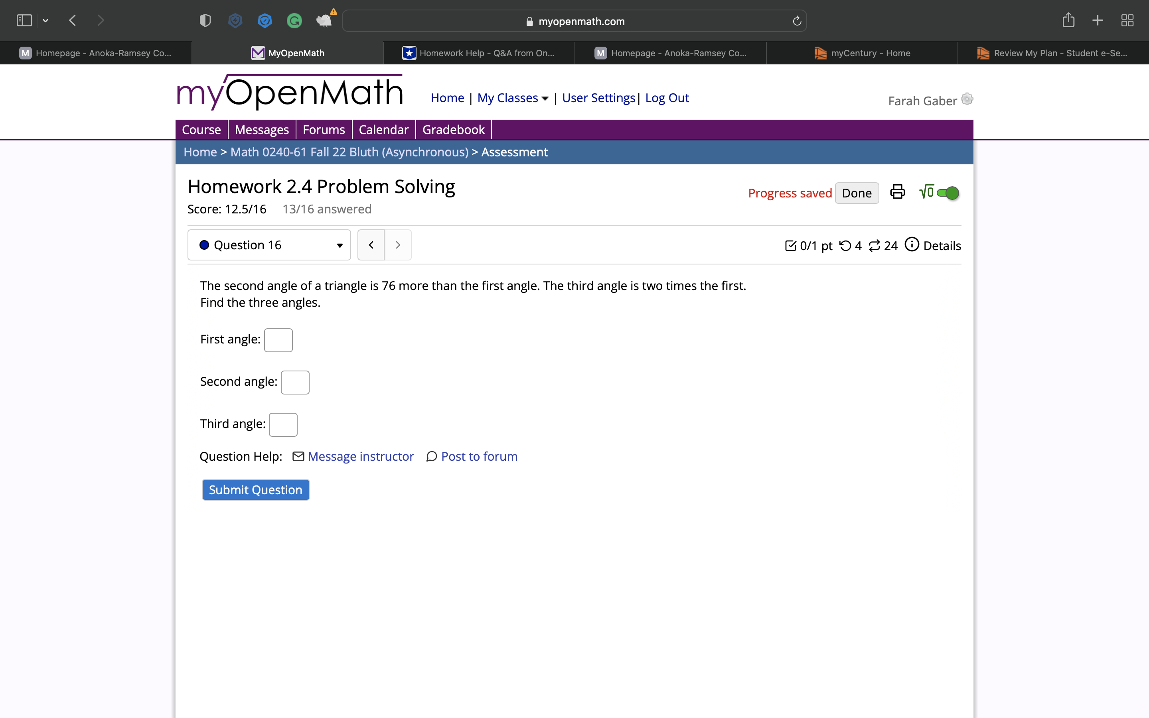Open profile settings gear next to Farah Gaber

[966, 99]
